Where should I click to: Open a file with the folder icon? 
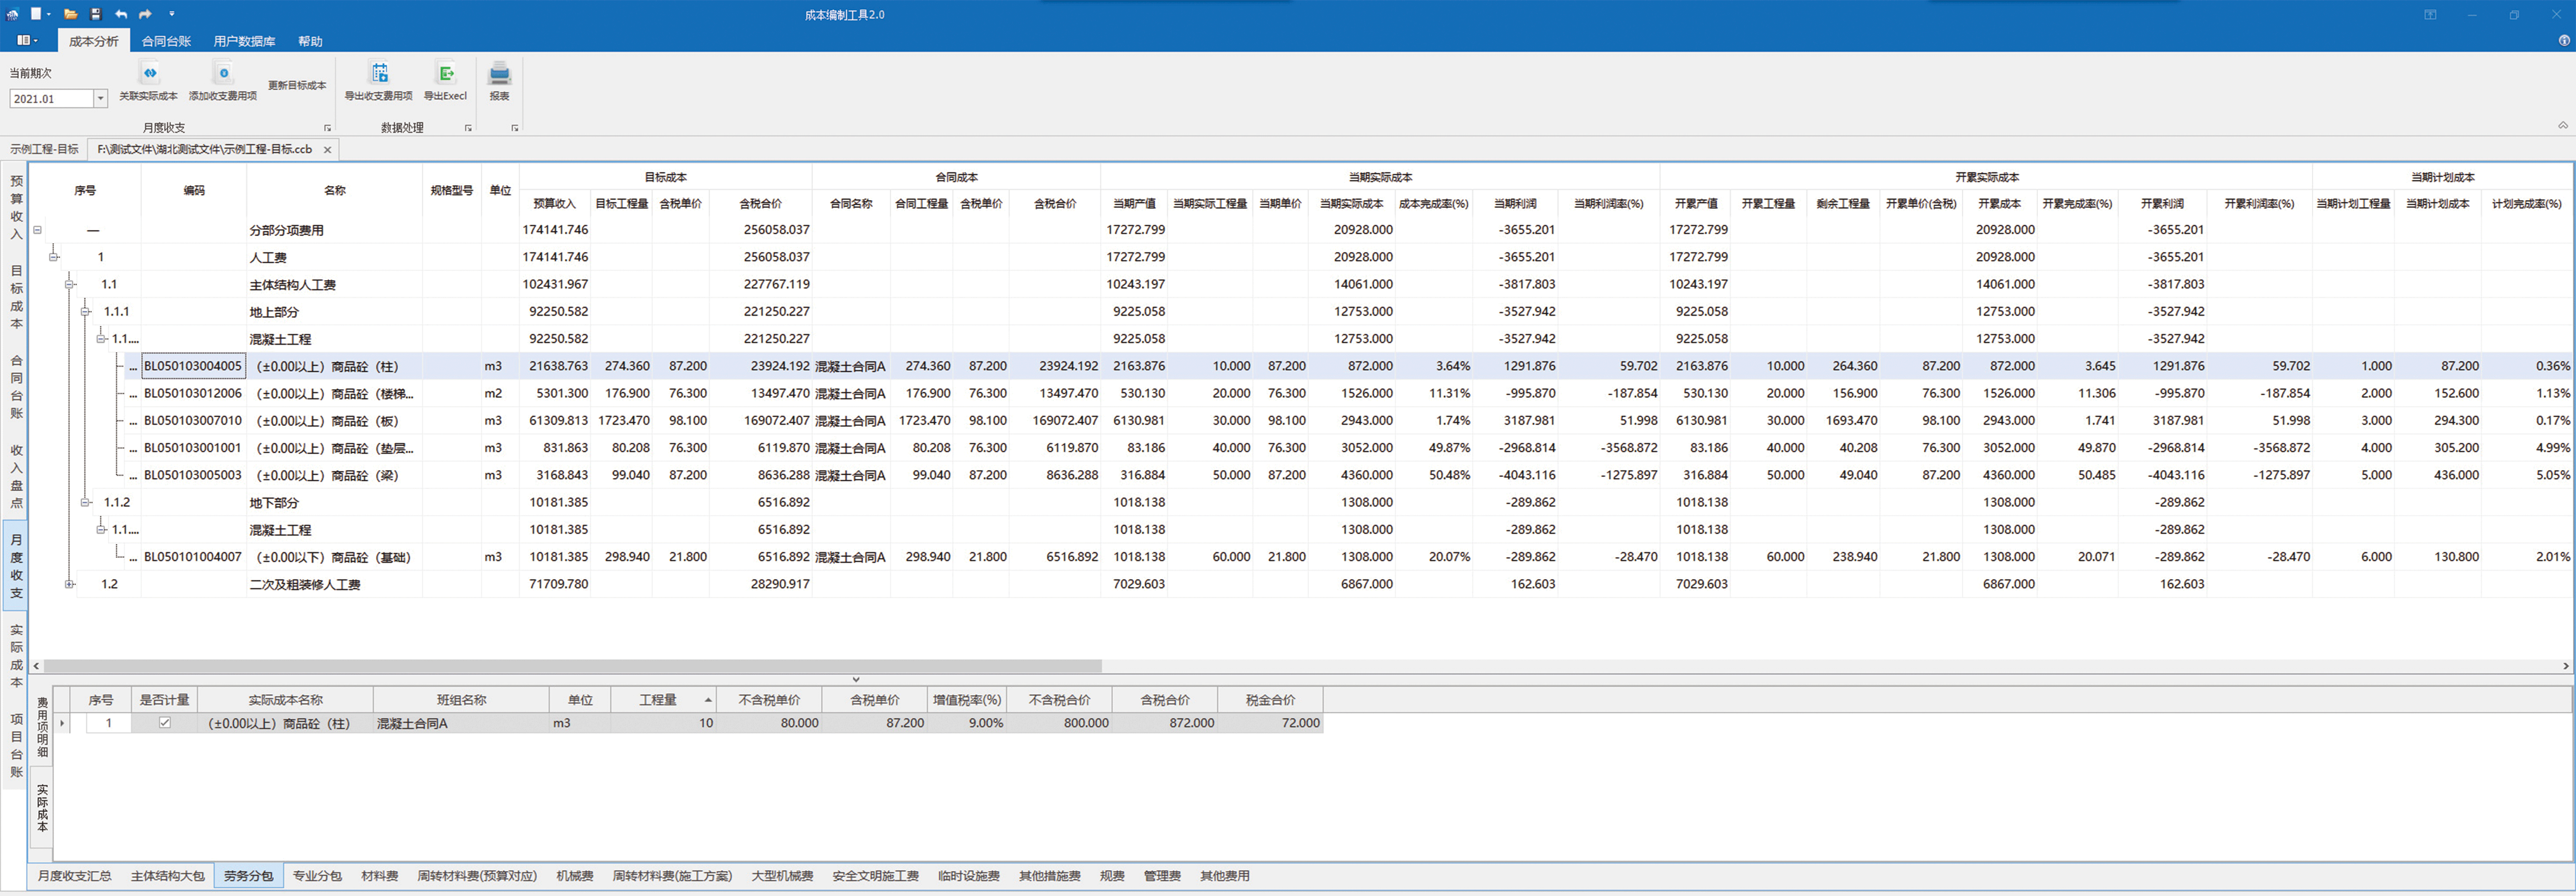71,14
